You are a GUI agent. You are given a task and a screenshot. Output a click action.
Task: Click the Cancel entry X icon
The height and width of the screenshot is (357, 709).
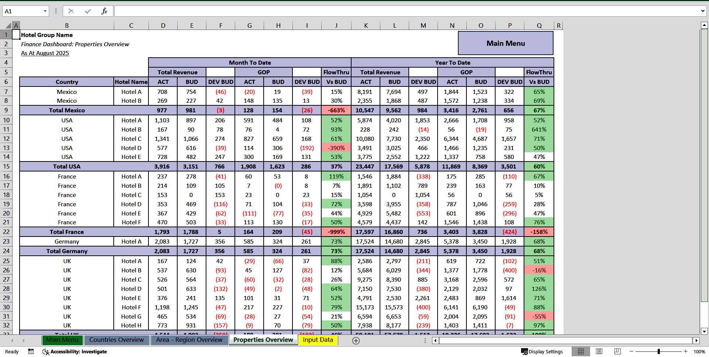[71, 11]
